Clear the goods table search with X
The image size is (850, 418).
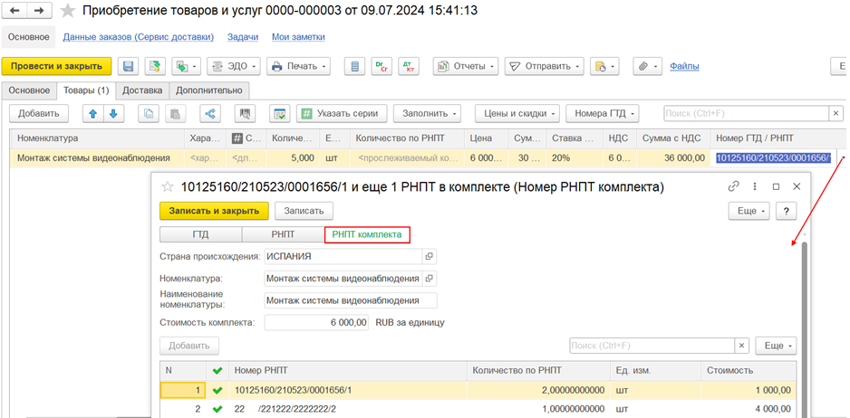836,114
